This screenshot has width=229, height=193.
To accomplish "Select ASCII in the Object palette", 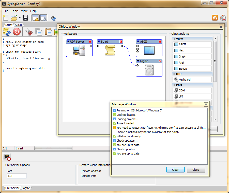I will pyautogui.click(x=192, y=44).
